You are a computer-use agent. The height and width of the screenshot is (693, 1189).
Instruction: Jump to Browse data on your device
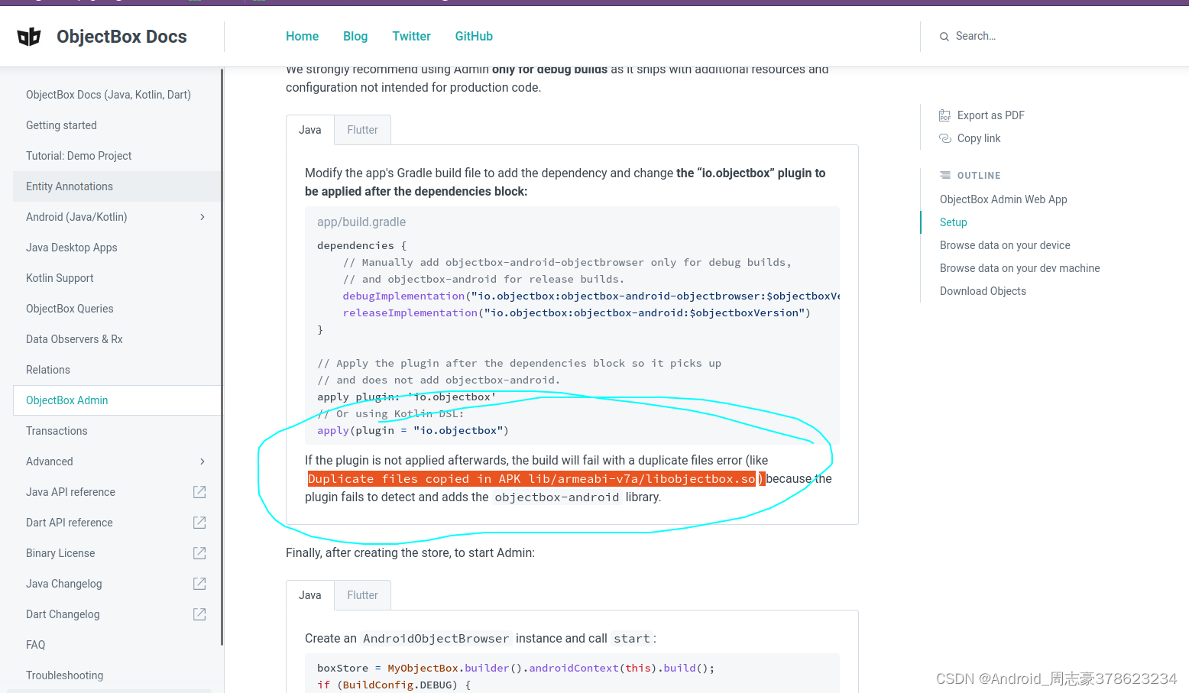(x=1005, y=245)
